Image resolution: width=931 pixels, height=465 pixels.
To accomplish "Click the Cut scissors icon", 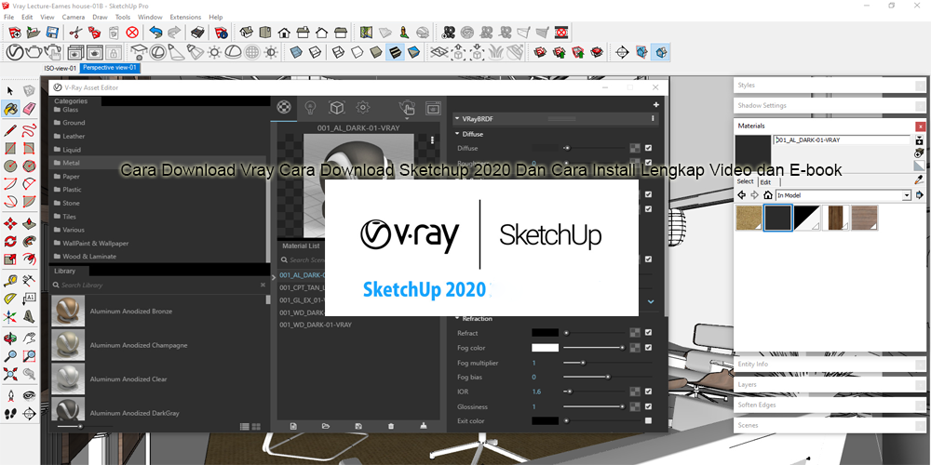I will click(x=75, y=32).
